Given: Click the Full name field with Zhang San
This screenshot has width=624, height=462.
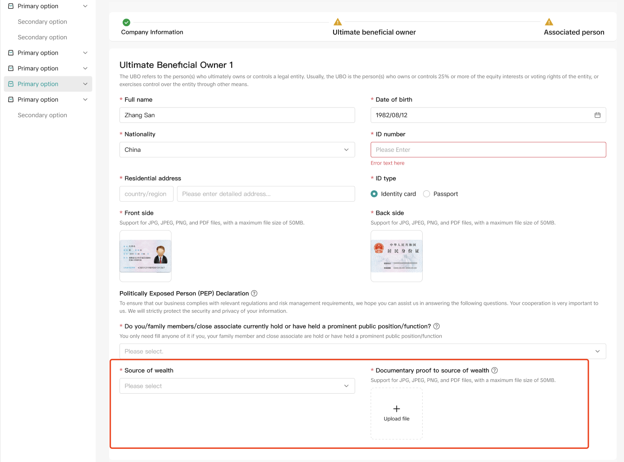Looking at the screenshot, I should [x=237, y=115].
